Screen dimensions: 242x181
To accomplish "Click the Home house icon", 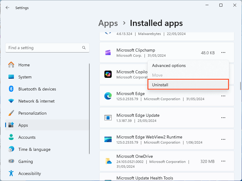I will (11, 65).
